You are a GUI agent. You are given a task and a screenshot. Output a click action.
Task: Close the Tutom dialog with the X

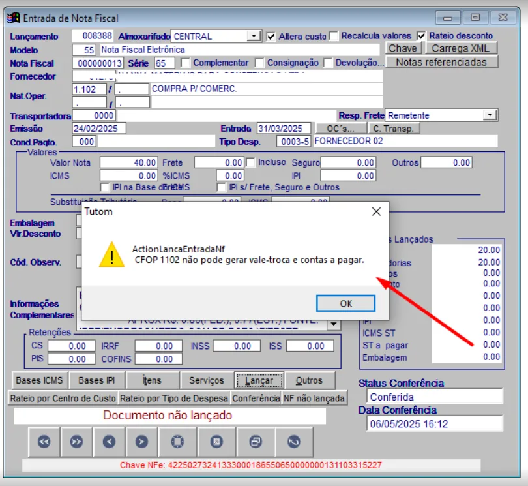tap(376, 212)
